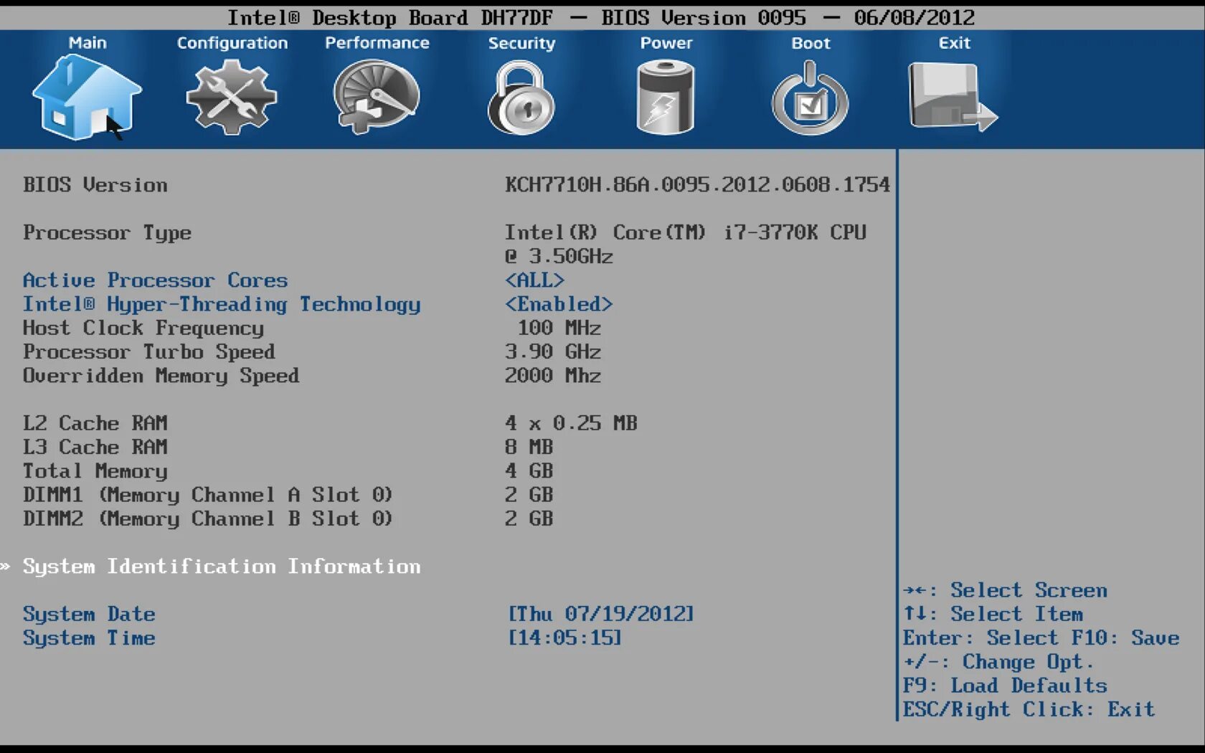This screenshot has width=1205, height=753.
Task: Click the L2 Cache RAM label
Action: (x=95, y=423)
